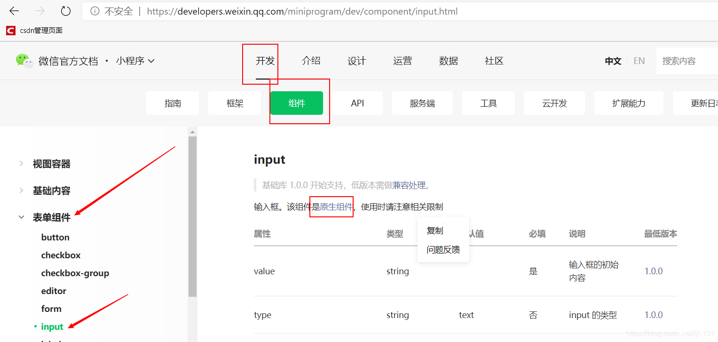Switch language to EN

(639, 61)
